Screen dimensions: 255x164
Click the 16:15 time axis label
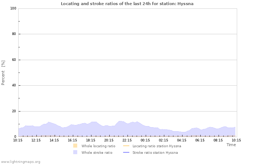tap(72, 140)
